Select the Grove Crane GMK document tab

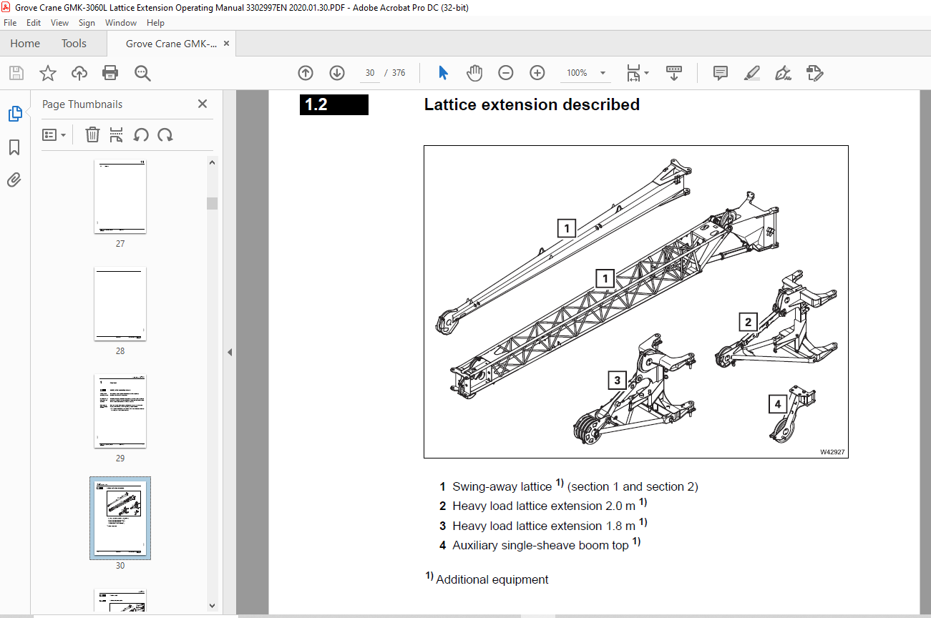(x=171, y=44)
